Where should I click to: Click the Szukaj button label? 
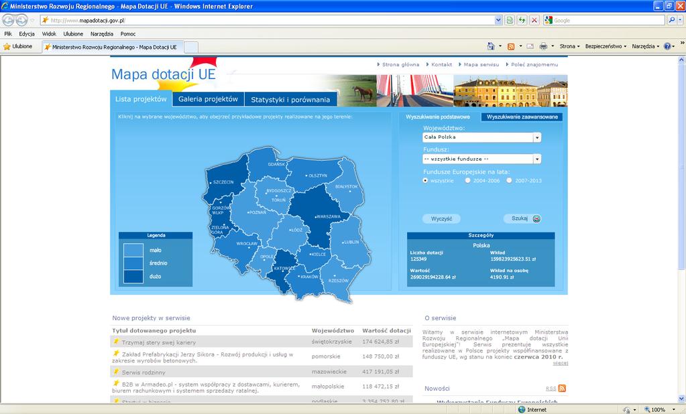click(x=519, y=218)
